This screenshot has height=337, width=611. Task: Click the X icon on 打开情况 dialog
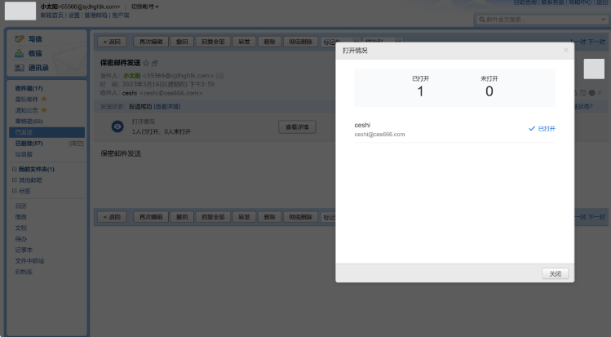coord(566,51)
